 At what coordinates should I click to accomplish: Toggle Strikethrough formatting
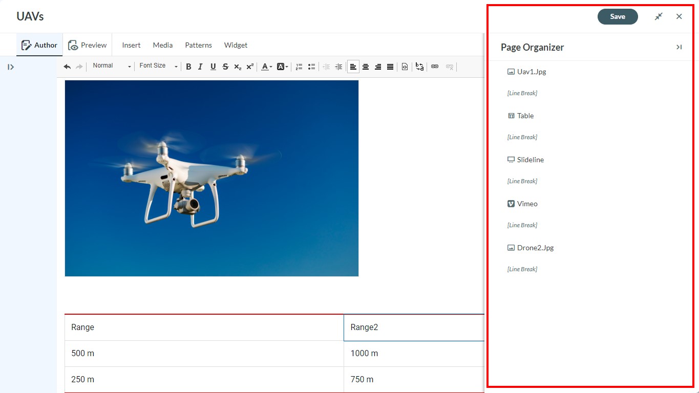click(x=225, y=67)
